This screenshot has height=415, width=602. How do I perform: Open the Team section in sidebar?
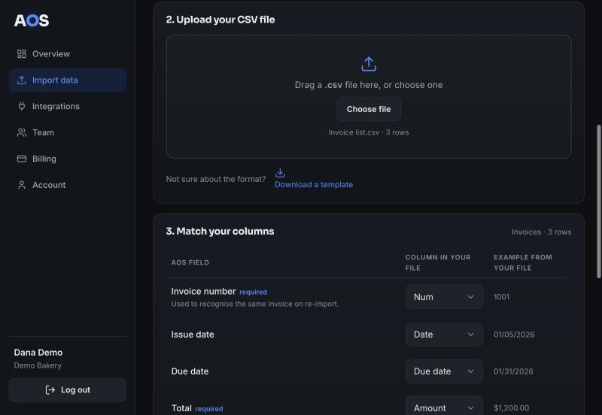pyautogui.click(x=68, y=132)
